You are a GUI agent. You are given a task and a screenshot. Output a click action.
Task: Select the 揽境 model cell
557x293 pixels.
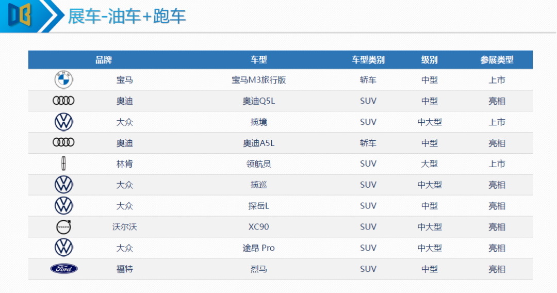click(258, 122)
